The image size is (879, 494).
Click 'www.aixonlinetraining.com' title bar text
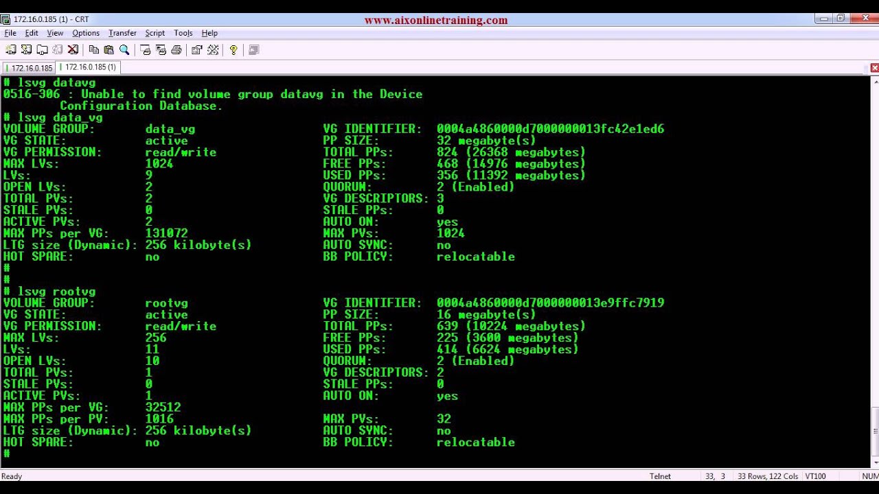click(x=436, y=20)
